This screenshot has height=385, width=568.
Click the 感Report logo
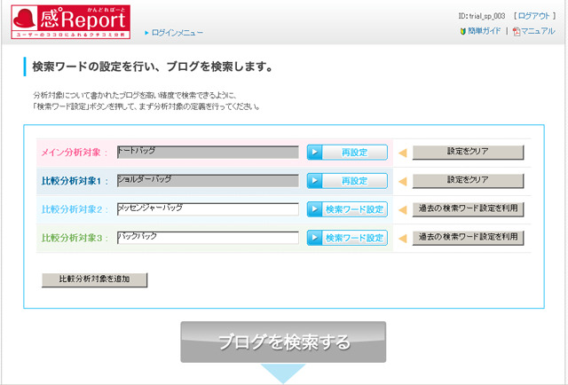click(x=71, y=22)
